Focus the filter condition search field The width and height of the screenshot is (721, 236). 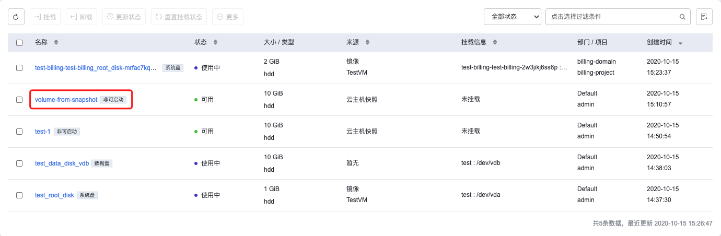(x=611, y=17)
